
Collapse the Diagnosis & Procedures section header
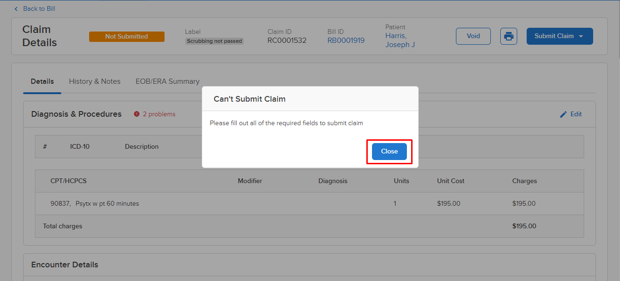[76, 114]
